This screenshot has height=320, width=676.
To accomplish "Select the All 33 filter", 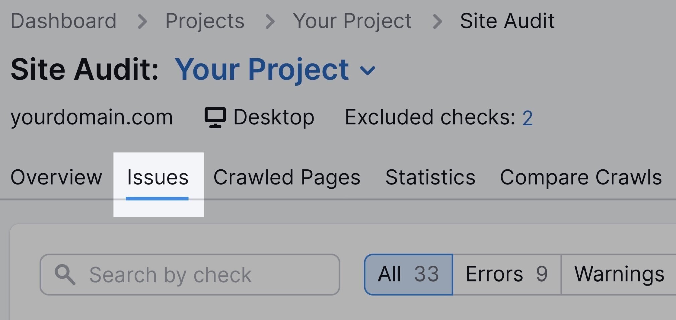I will coord(409,274).
